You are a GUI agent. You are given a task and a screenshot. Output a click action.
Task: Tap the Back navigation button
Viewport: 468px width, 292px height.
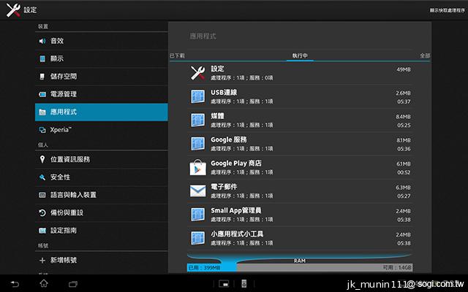(x=15, y=284)
